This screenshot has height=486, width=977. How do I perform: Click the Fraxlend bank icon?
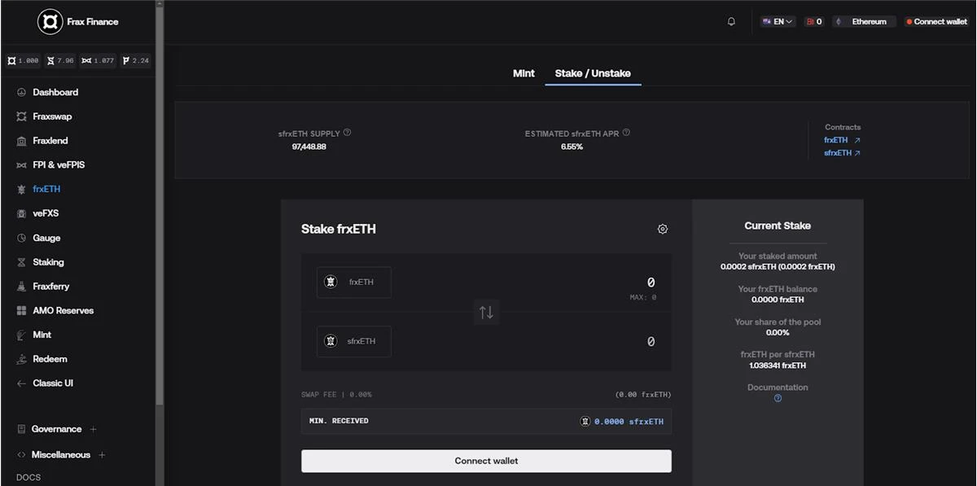21,141
